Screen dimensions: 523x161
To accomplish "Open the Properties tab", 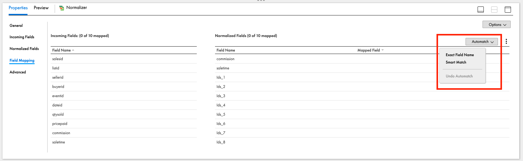I will point(18,8).
